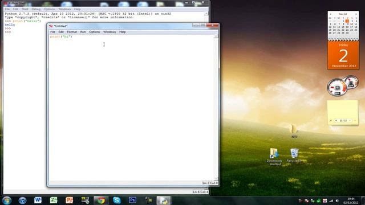Click the large orange Friday 2 date panel
The image size is (365, 205).
coord(343,55)
